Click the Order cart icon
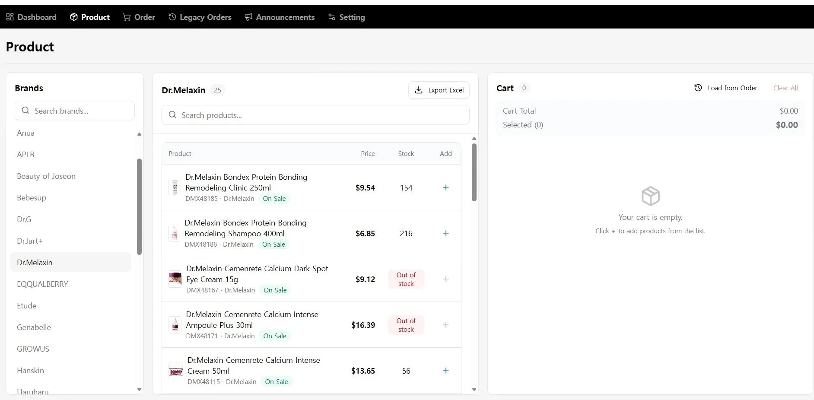The width and height of the screenshot is (814, 400). tap(127, 17)
